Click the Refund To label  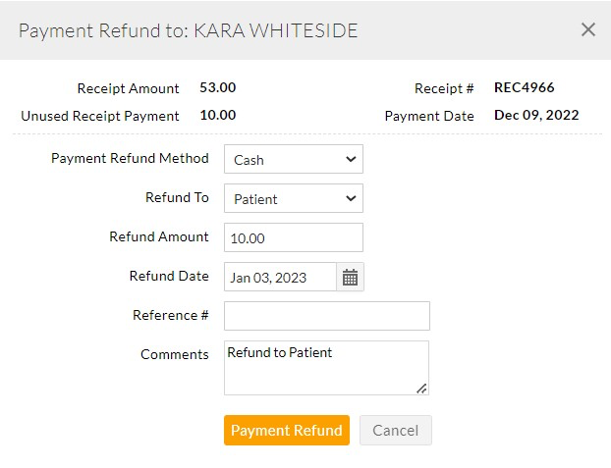[177, 197]
